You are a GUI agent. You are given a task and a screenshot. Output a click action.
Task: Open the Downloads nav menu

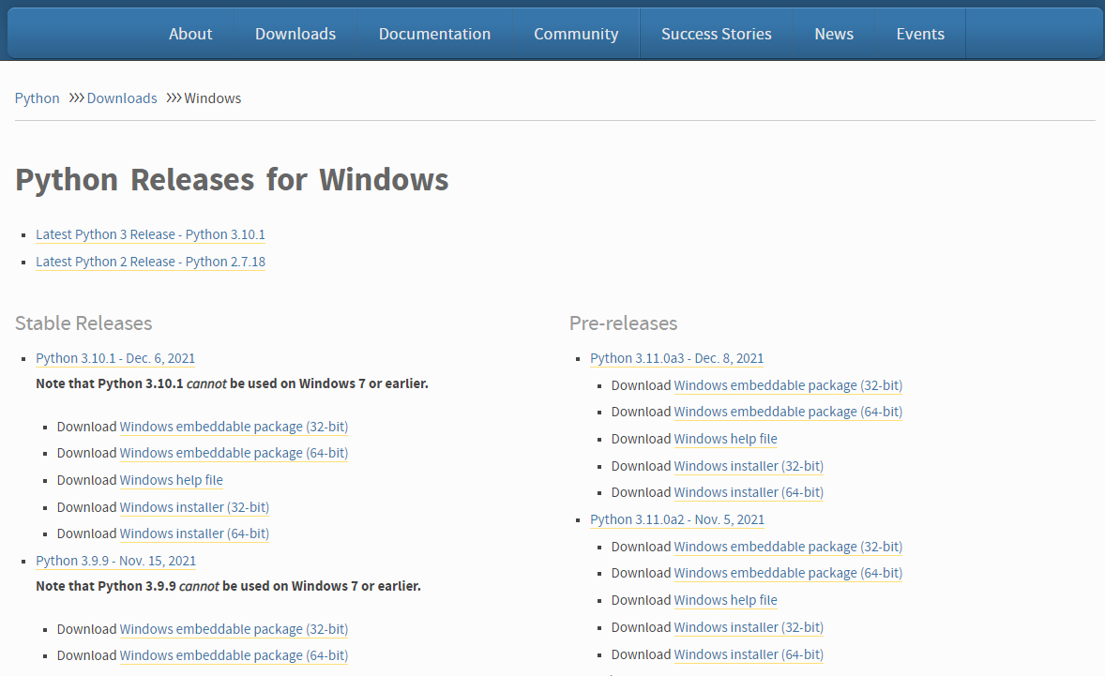point(295,34)
